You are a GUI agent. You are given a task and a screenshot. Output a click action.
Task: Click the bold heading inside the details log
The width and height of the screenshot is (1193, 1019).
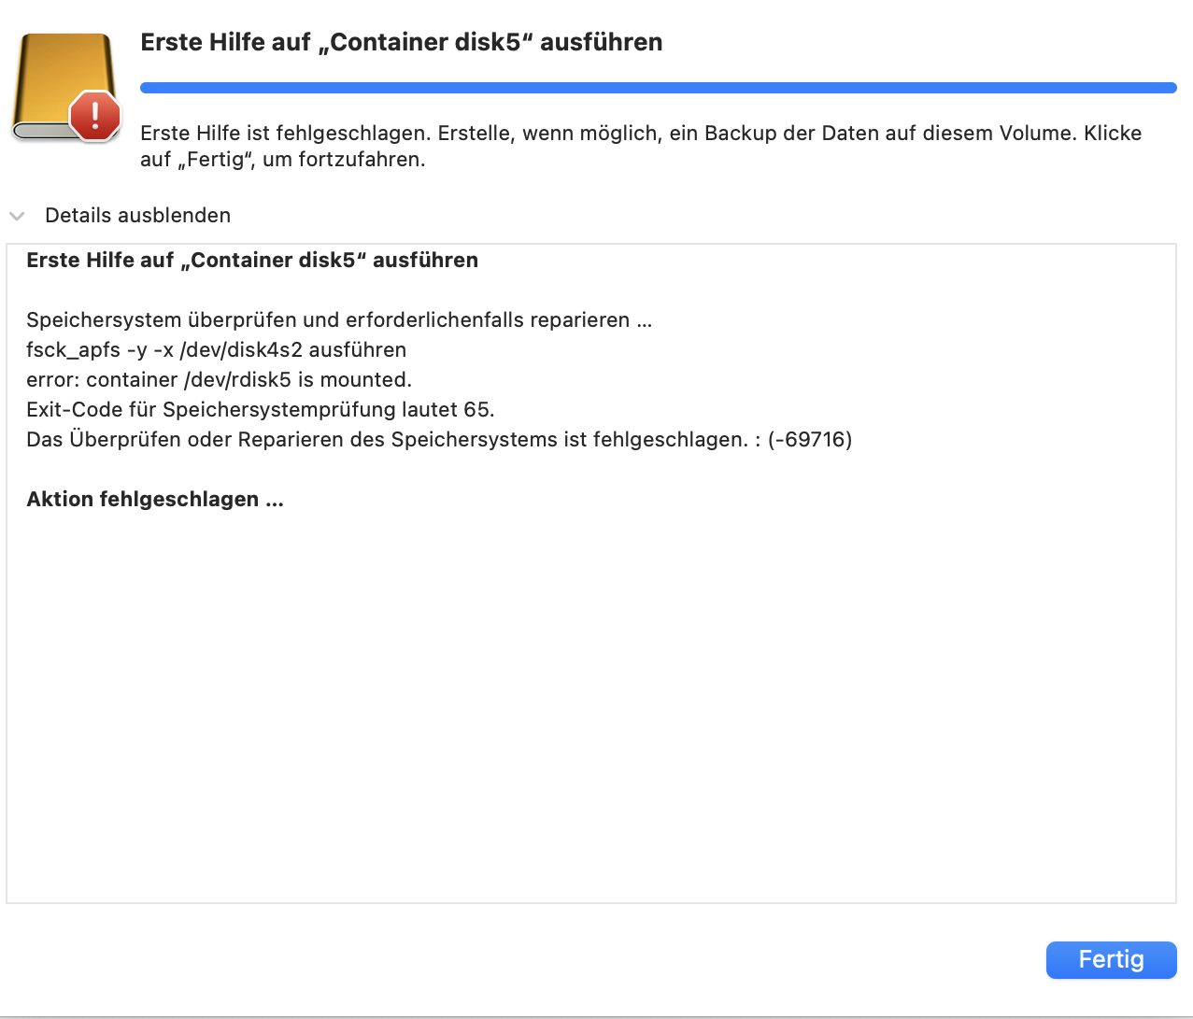[252, 261]
